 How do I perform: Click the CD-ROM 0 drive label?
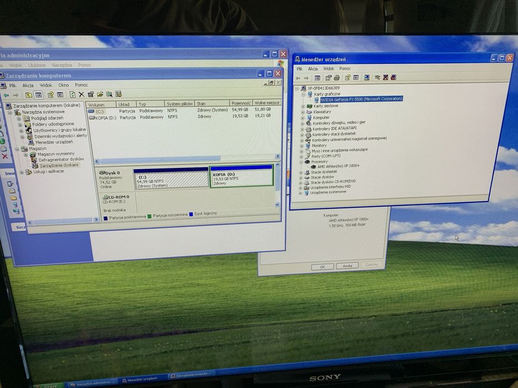115,197
